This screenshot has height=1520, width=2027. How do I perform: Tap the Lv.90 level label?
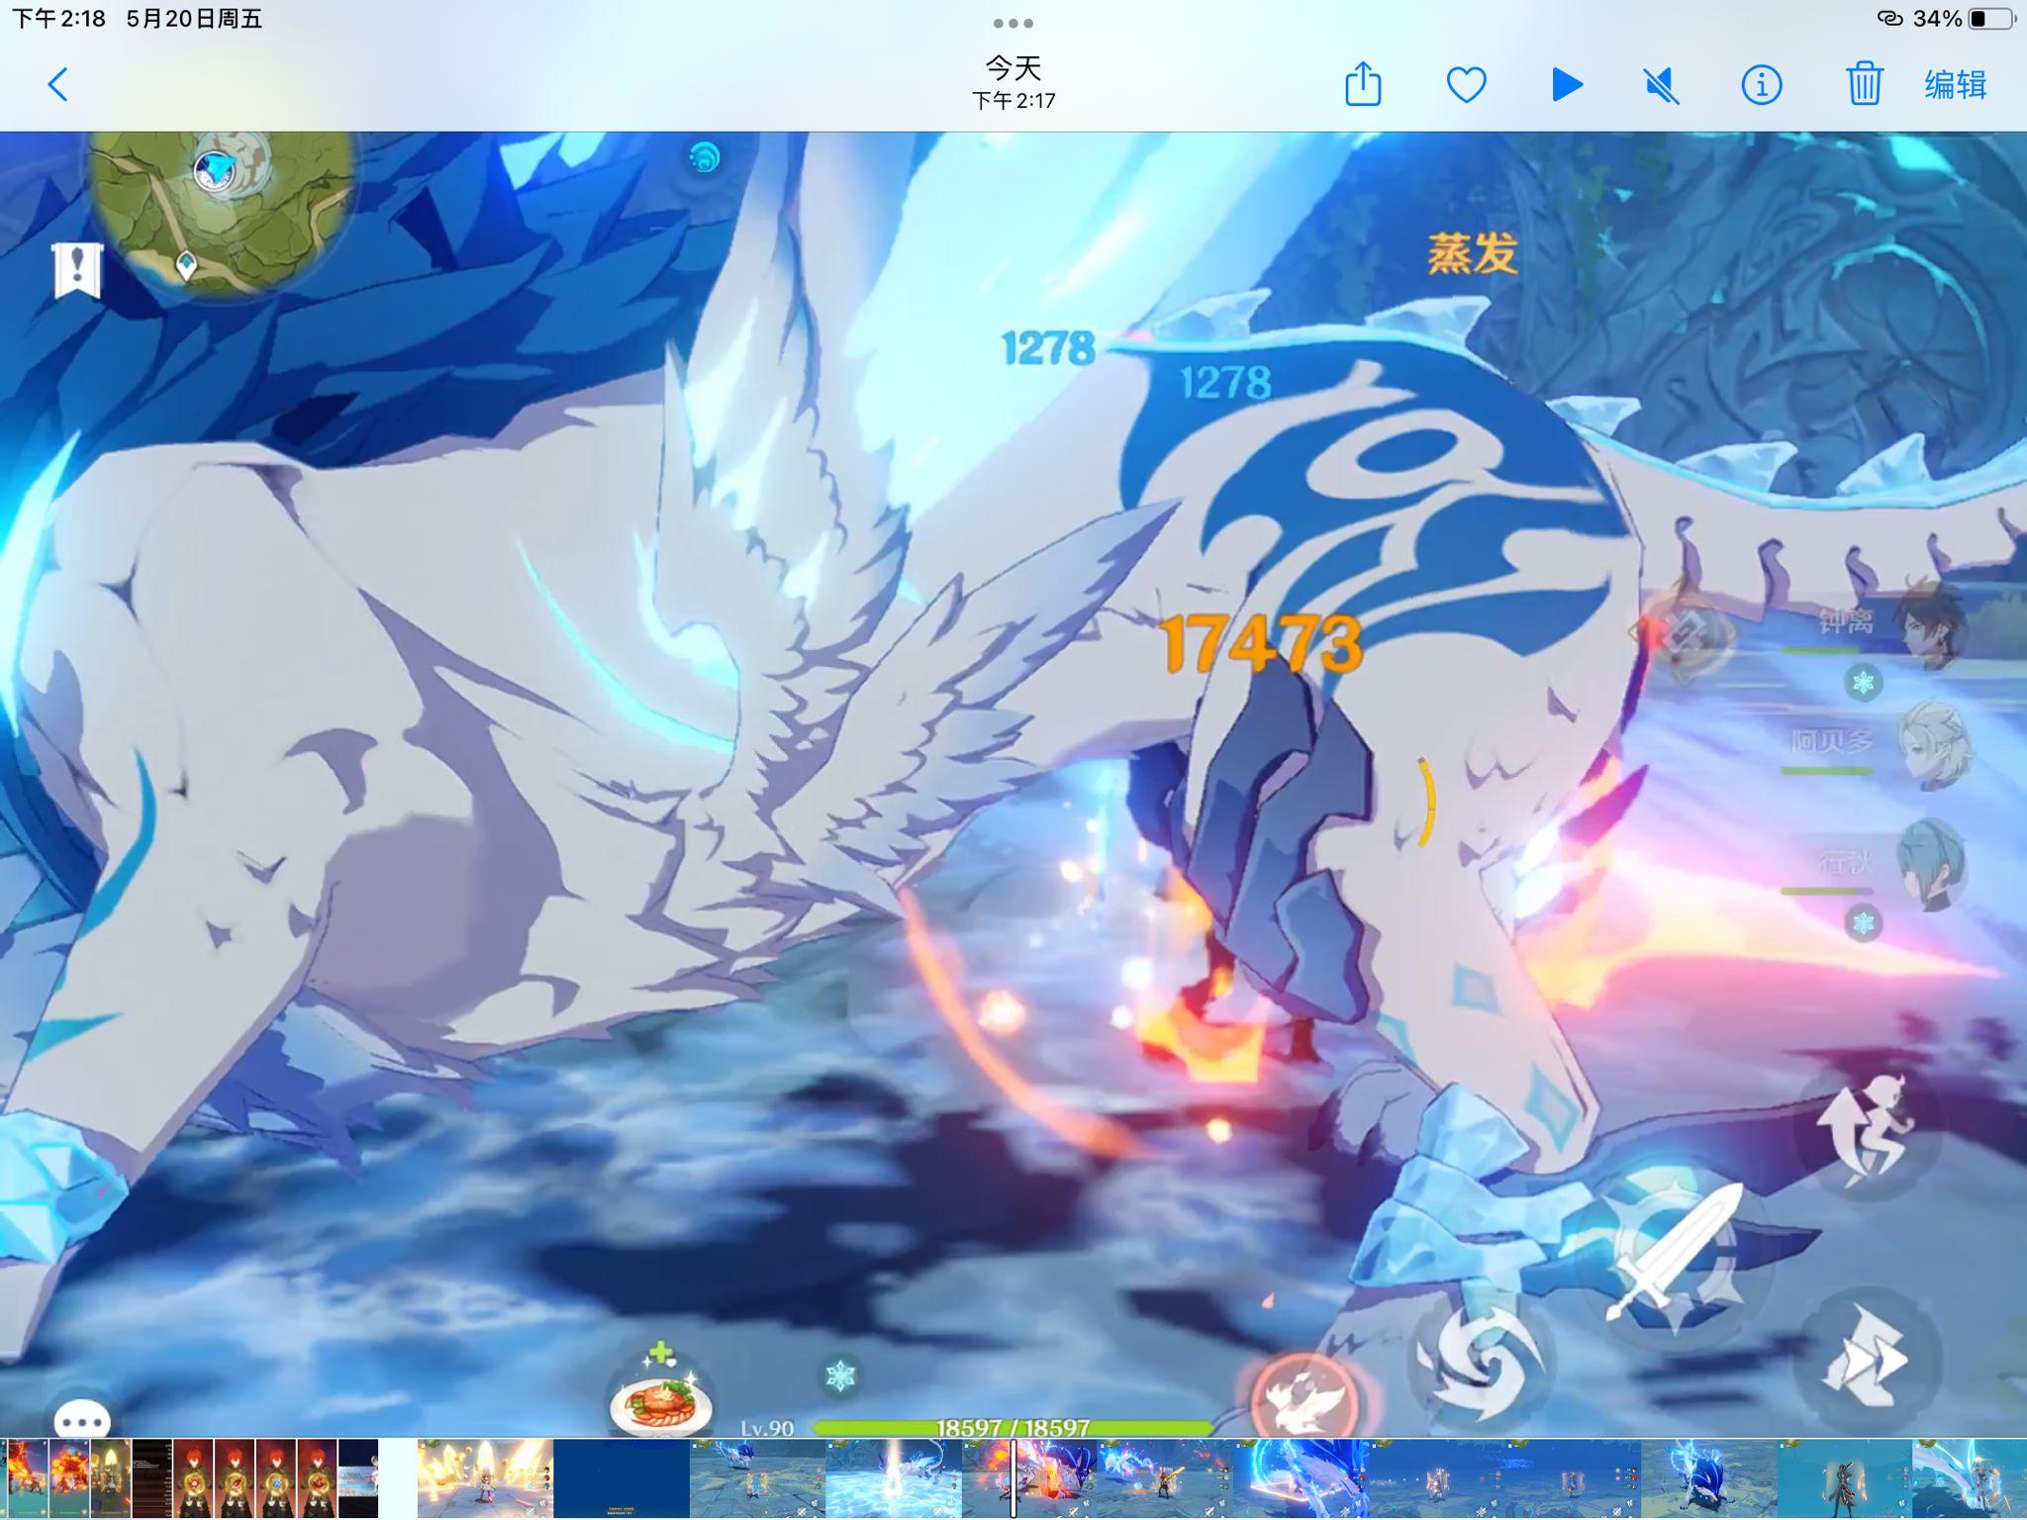767,1427
